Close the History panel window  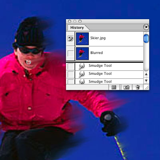click(x=70, y=21)
